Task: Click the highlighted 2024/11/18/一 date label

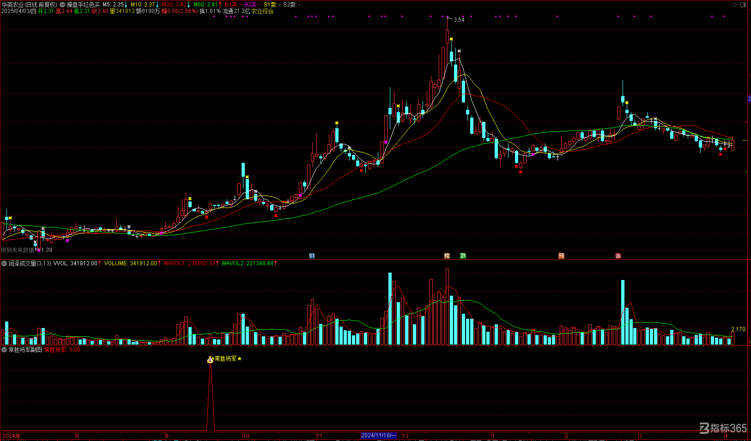Action: pos(379,435)
